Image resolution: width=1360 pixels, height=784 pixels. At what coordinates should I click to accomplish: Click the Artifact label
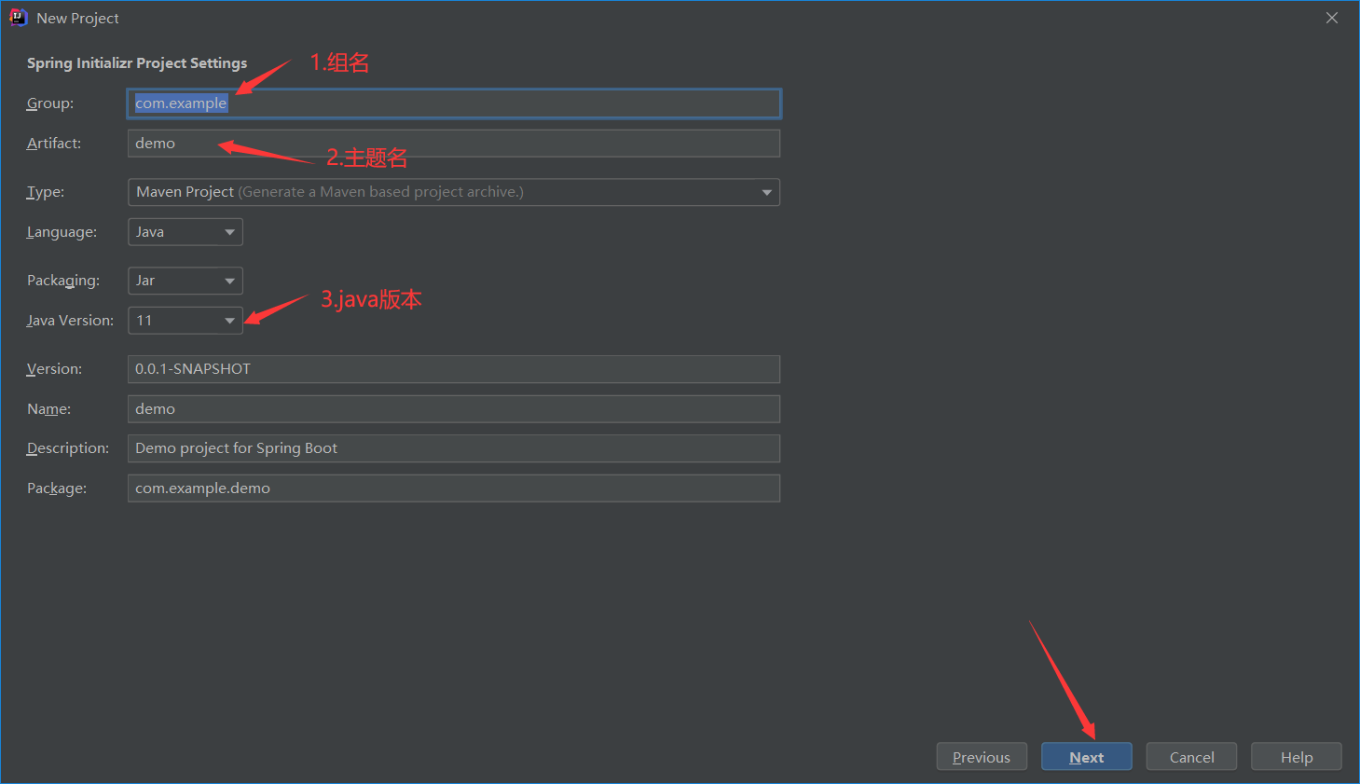54,144
